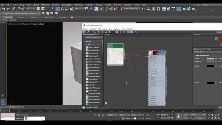
Task: Click the Select and Place tool
Action: 71,9
